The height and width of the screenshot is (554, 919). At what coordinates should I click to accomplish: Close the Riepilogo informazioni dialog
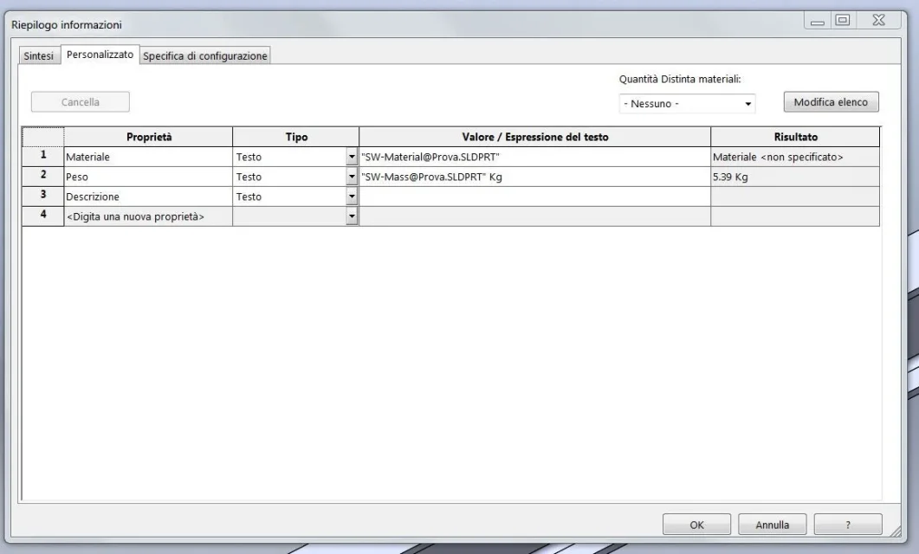click(878, 21)
